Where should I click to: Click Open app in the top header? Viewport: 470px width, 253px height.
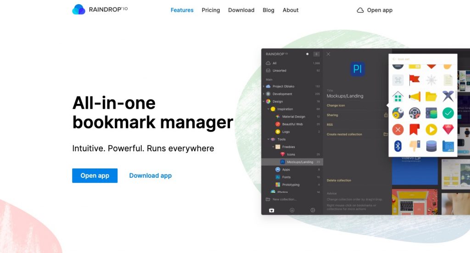point(375,10)
